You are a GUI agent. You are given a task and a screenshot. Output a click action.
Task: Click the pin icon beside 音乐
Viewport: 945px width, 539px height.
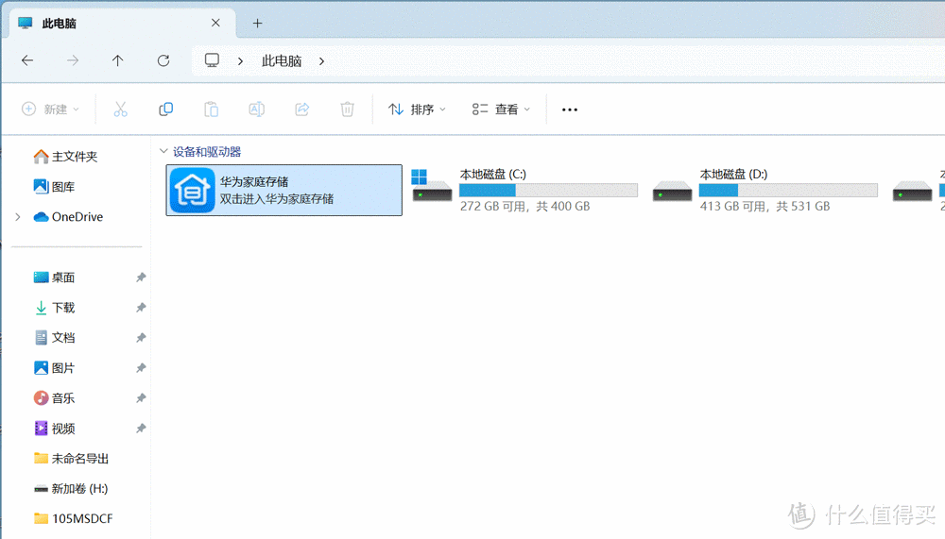pos(141,398)
